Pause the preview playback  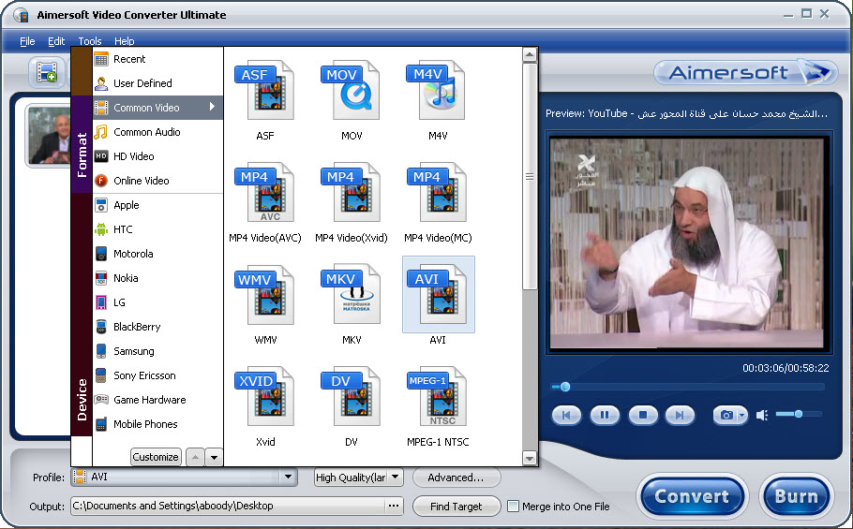[605, 416]
